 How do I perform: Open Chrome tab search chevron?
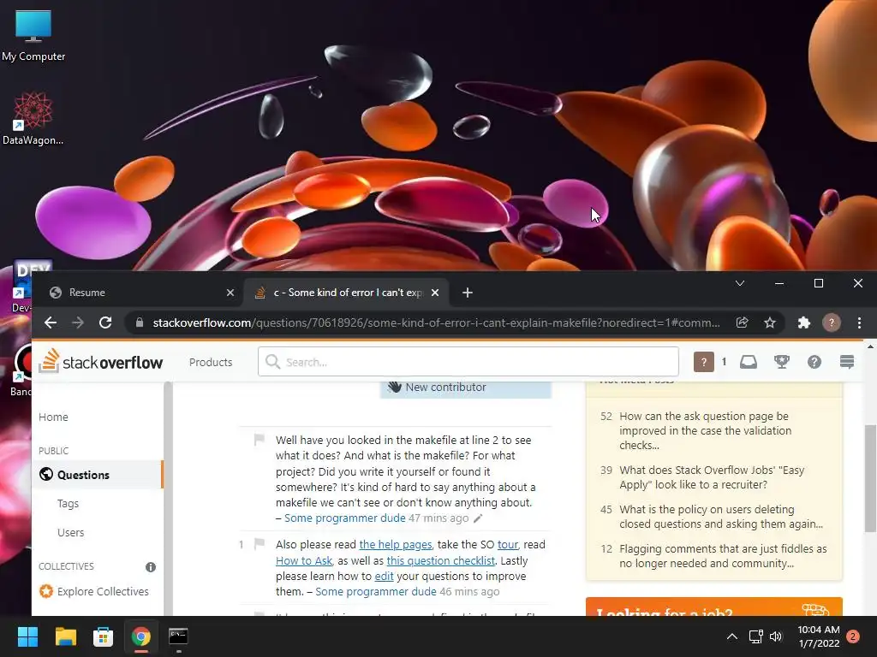(x=739, y=283)
